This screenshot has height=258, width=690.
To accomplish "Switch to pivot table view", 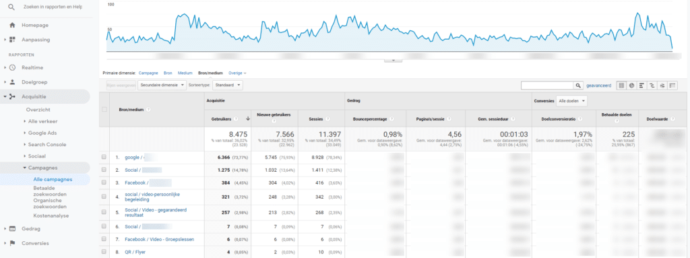I will 672,86.
